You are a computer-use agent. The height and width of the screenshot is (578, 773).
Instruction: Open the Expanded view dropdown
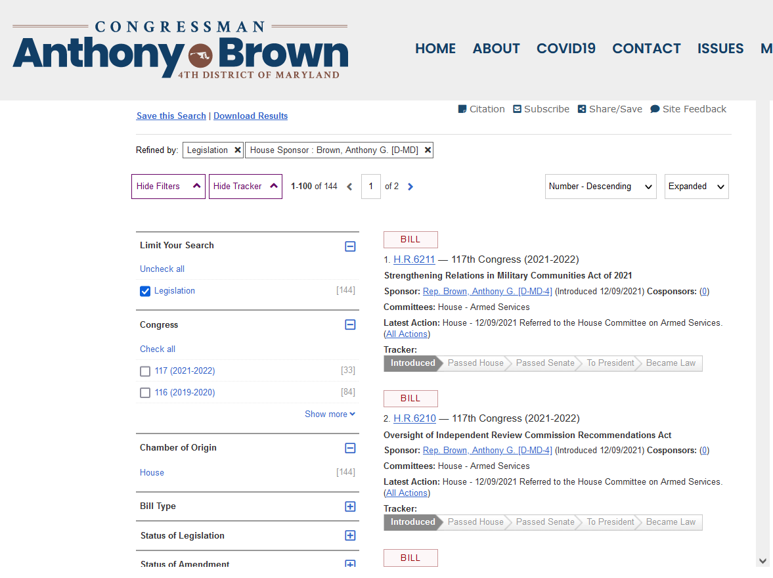click(697, 187)
